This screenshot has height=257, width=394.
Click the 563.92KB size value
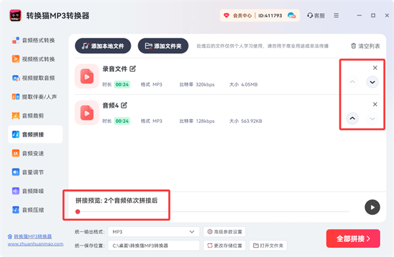click(x=252, y=121)
